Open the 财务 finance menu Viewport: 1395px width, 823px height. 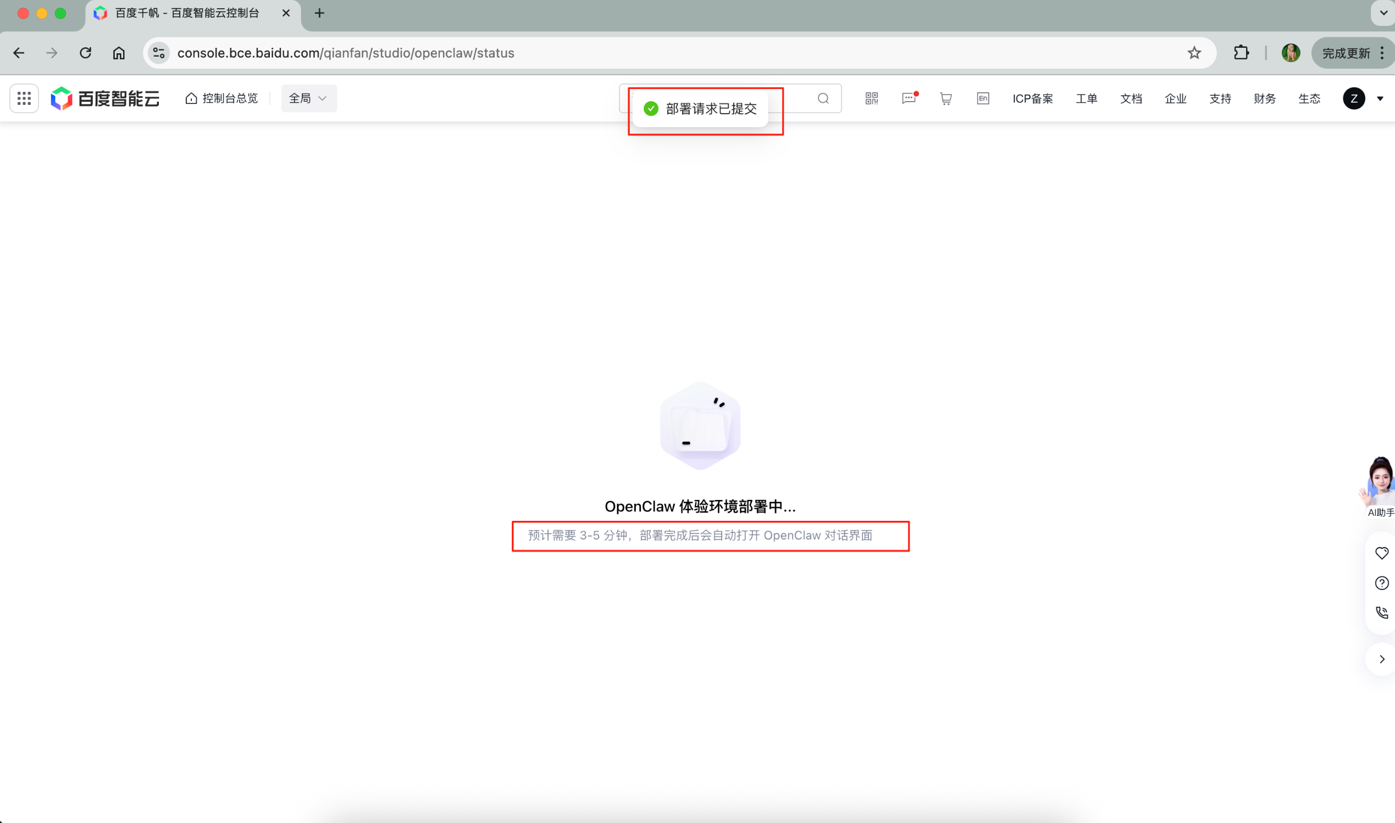click(x=1264, y=99)
